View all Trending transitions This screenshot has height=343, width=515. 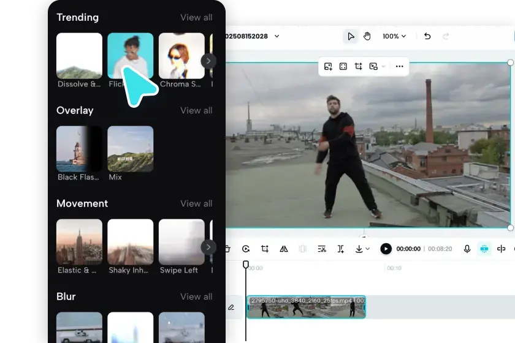point(196,17)
